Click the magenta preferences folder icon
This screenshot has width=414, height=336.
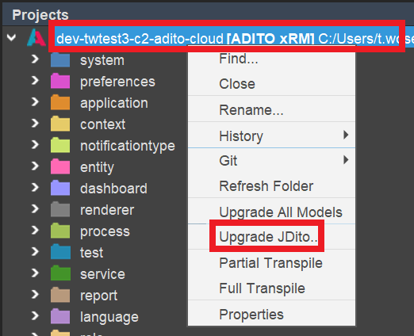click(60, 81)
